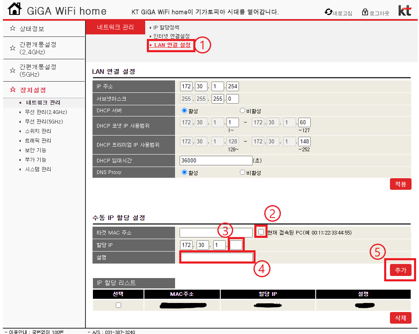Click the IP 주소 second octet field (30)
This screenshot has height=334, width=419.
click(201, 87)
